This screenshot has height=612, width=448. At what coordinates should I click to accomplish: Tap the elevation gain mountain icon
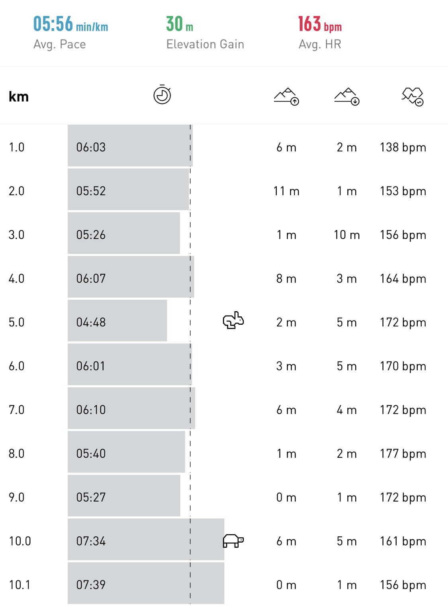point(286,96)
